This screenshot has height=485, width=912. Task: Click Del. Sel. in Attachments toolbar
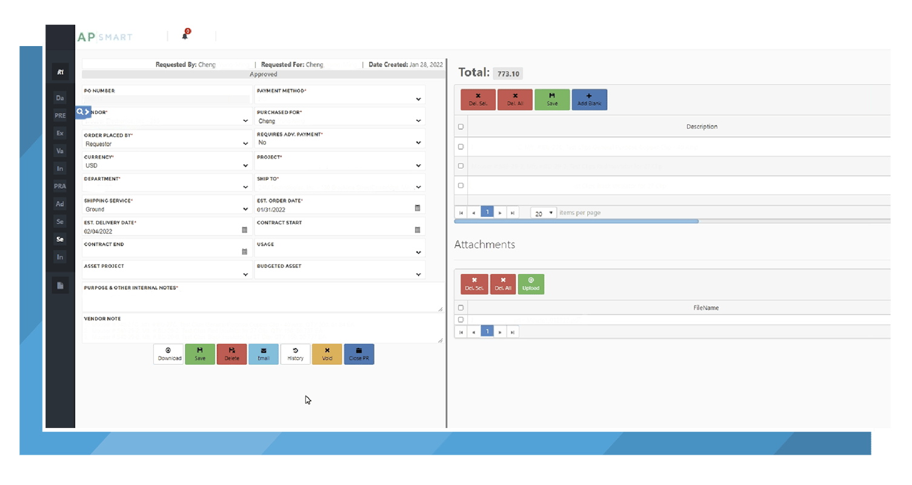pos(474,284)
